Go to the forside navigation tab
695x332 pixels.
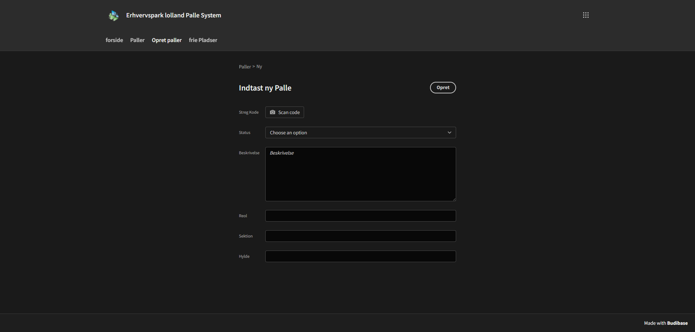[x=114, y=40]
